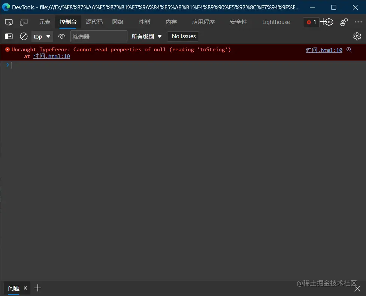Open the 性能 tab
The height and width of the screenshot is (296, 366).
click(x=145, y=22)
